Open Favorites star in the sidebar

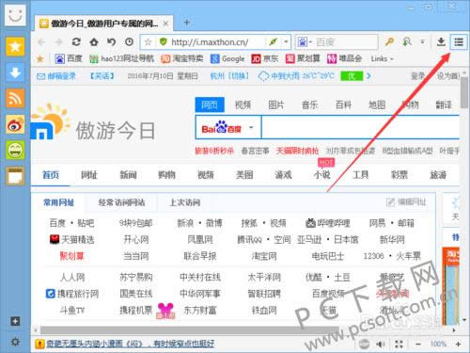(15, 46)
